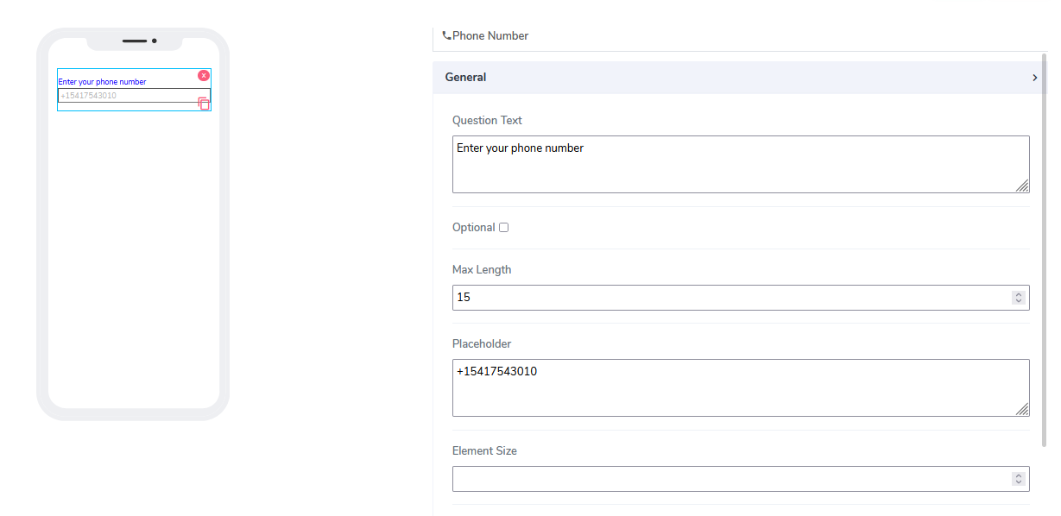Collapse the General section using its chevron
Viewport: 1061px width, 516px height.
point(1034,78)
